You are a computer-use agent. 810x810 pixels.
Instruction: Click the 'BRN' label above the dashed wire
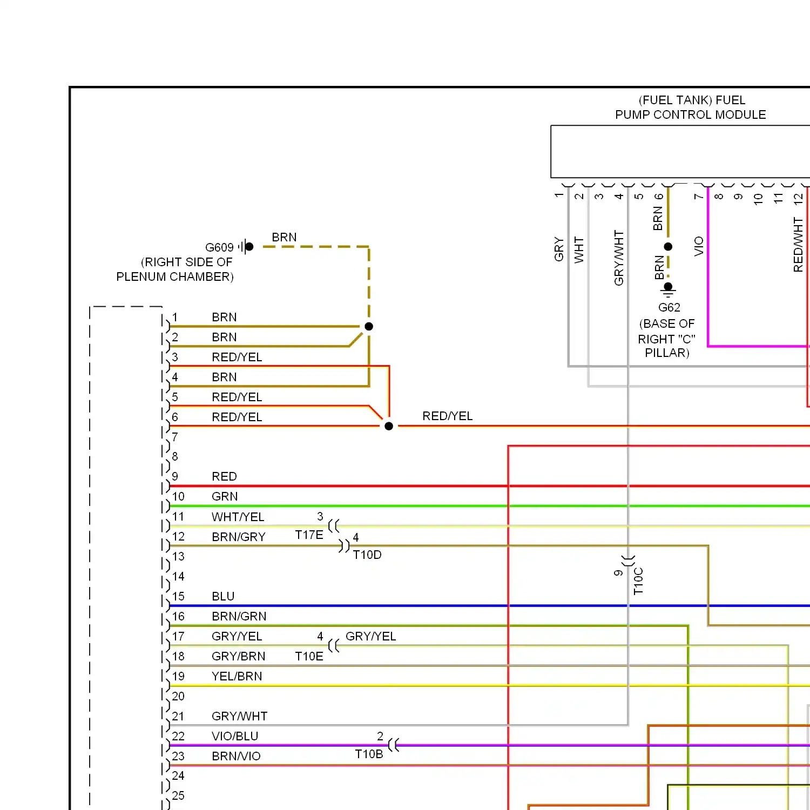[x=284, y=237]
